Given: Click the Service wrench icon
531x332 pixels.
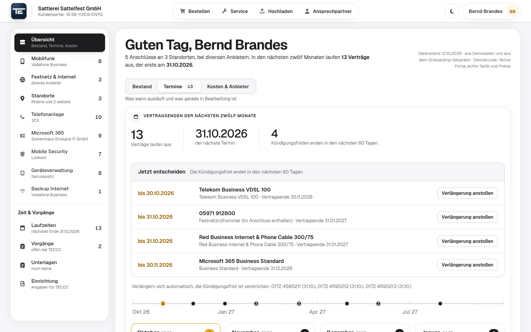Looking at the screenshot, I should click(224, 11).
